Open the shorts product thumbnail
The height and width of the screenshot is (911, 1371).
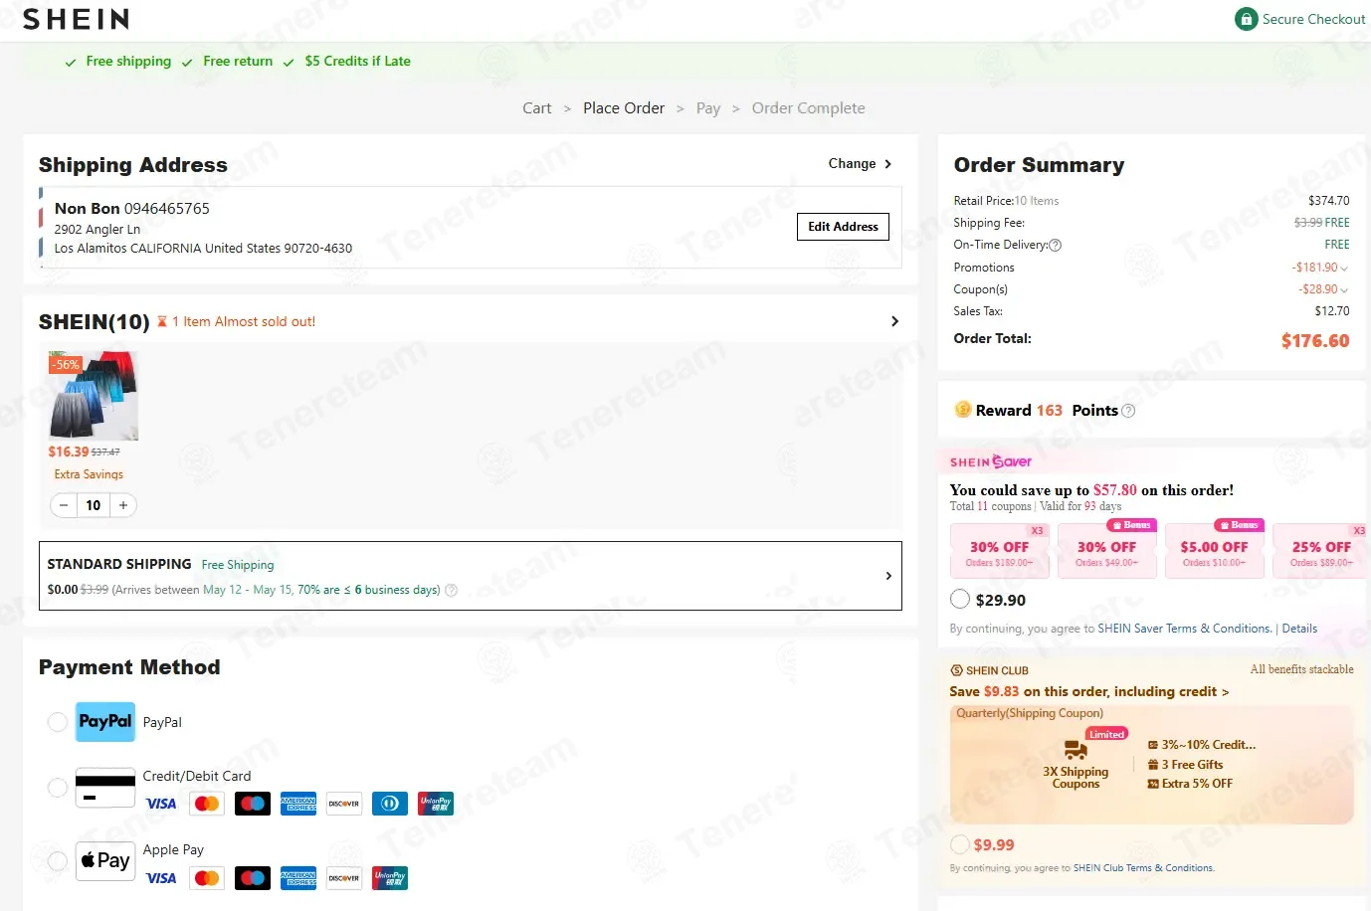click(x=94, y=395)
